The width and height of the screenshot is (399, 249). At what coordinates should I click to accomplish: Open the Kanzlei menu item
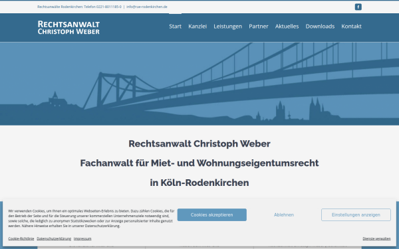pos(198,26)
